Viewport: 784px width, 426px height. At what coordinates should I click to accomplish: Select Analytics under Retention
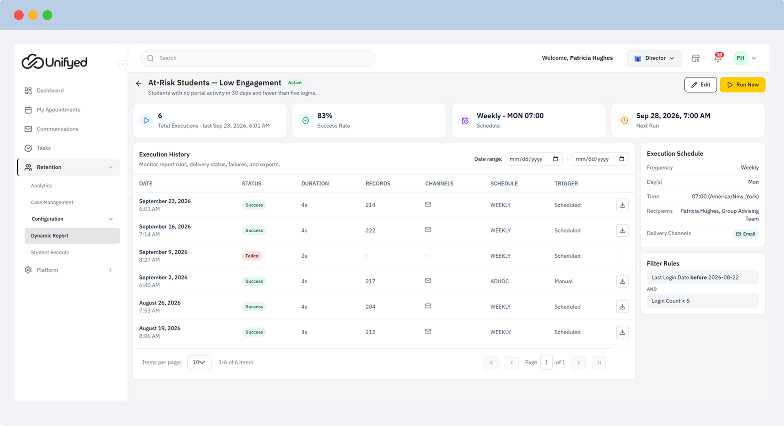point(41,185)
